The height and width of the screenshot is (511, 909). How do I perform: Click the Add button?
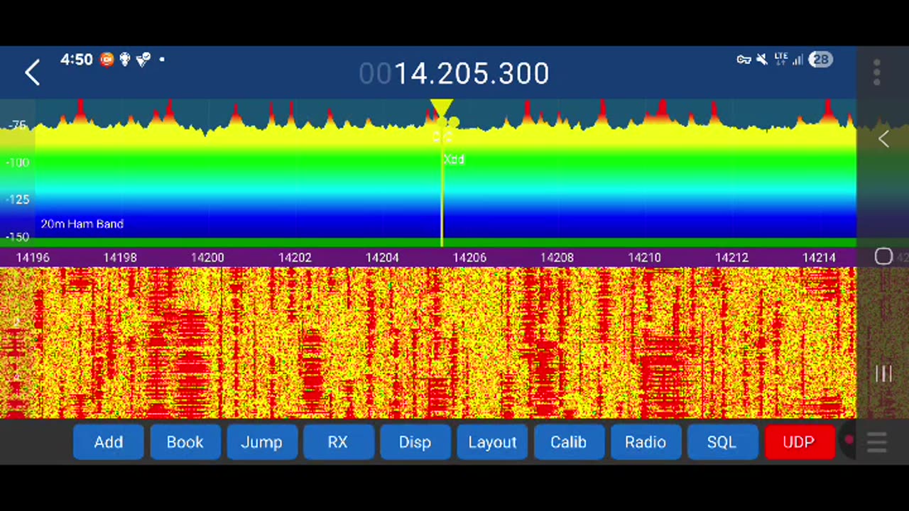(x=109, y=442)
